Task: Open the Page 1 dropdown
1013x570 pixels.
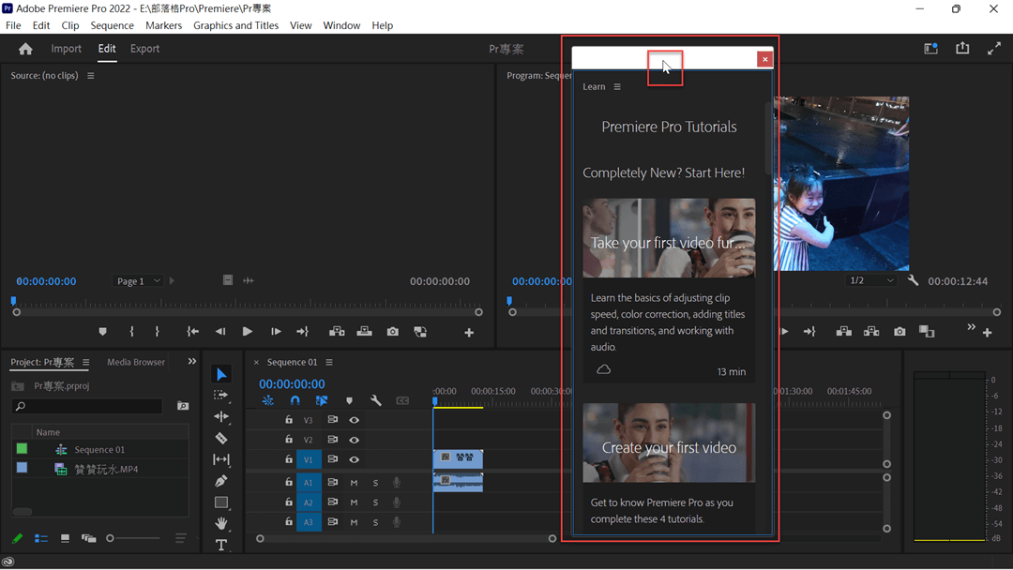Action: [x=138, y=281]
